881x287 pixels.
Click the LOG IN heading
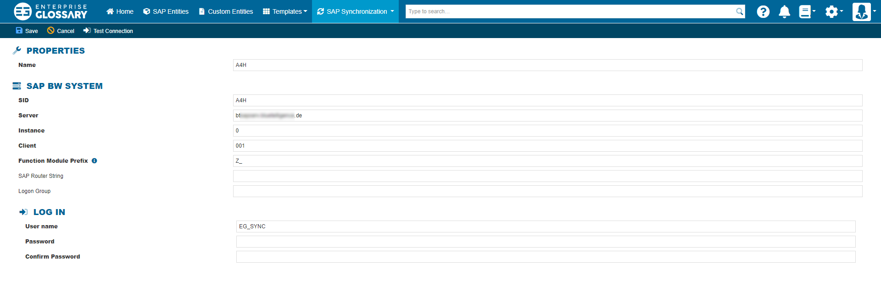pyautogui.click(x=49, y=212)
